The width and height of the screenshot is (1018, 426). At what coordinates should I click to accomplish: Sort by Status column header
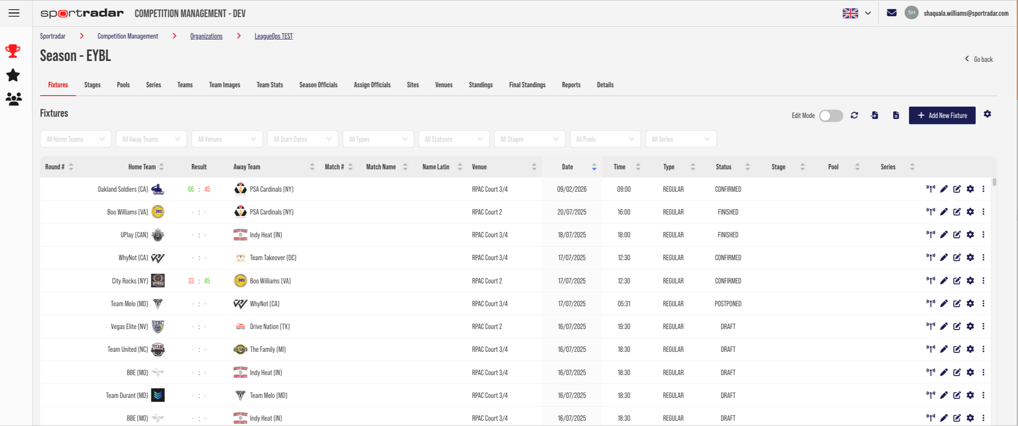click(729, 167)
